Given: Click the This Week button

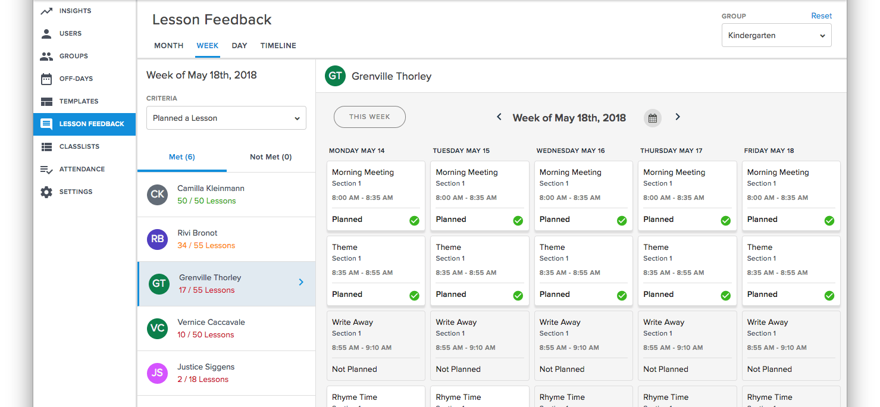Looking at the screenshot, I should point(369,117).
